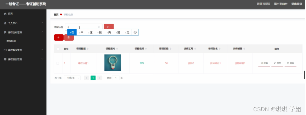Expand the 课程购买管理 sidebar menu
Viewport: 306px width, 115px height.
click(x=42, y=50)
